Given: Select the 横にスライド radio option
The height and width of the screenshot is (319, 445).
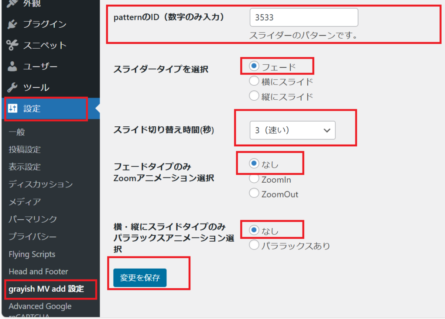Looking at the screenshot, I should [x=254, y=81].
